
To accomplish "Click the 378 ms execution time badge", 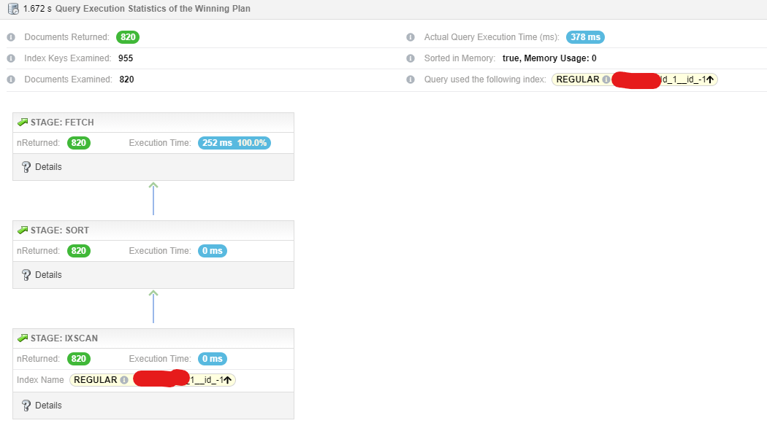I will pyautogui.click(x=585, y=37).
